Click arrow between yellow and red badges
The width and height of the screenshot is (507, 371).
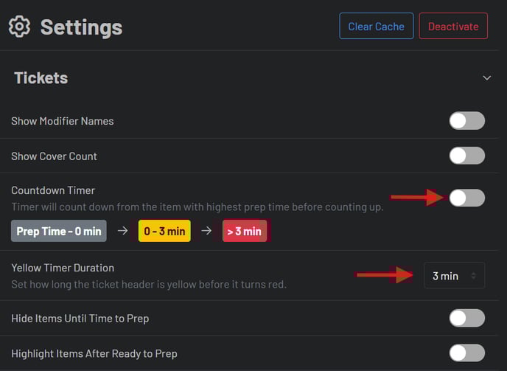pyautogui.click(x=206, y=232)
